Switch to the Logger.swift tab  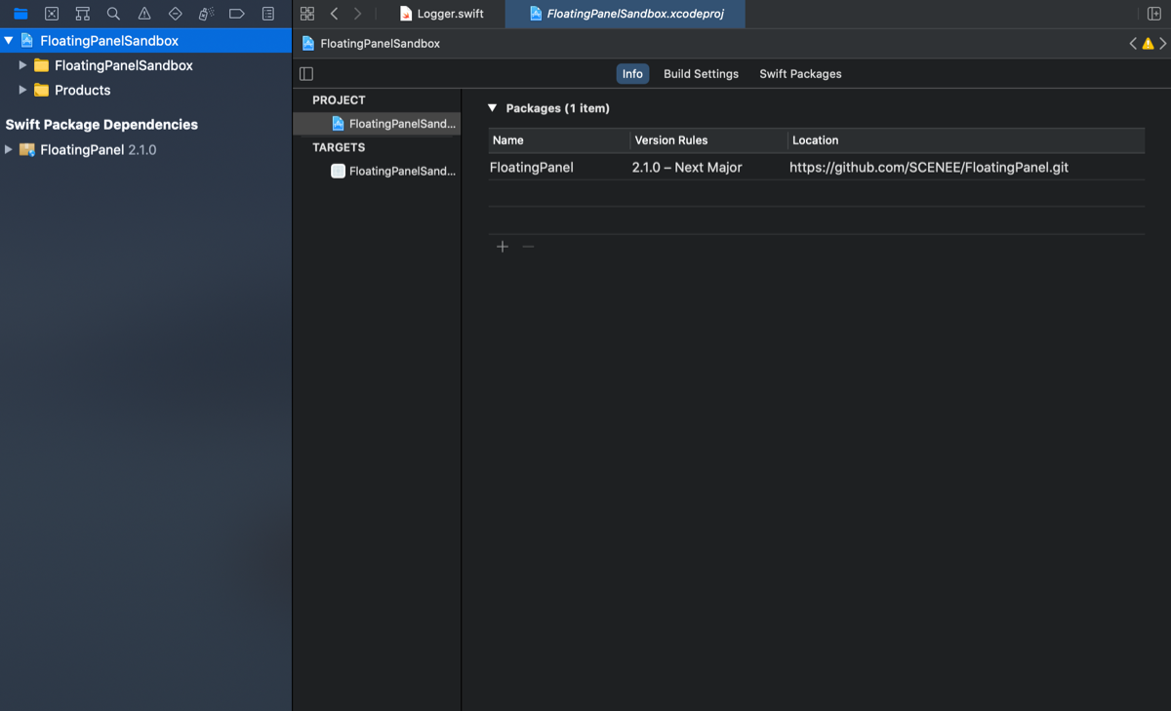coord(441,14)
